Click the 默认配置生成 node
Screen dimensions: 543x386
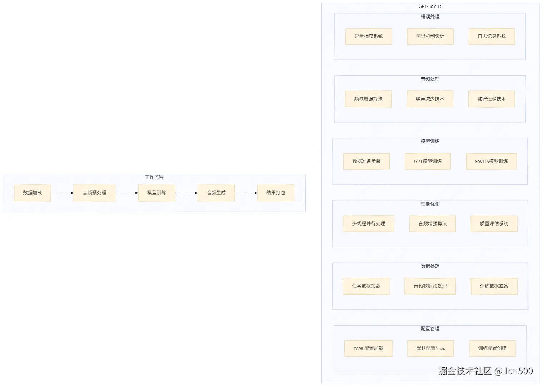[430, 348]
